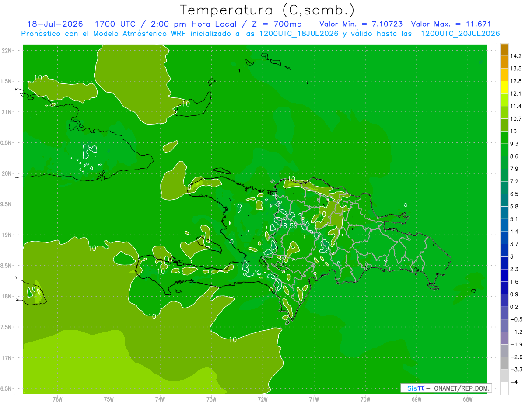
Task: Click the "68W" longitude axis label
Action: pyautogui.click(x=468, y=399)
